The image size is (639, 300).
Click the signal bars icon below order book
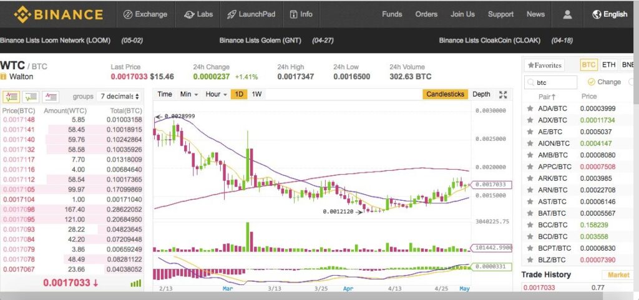135,283
